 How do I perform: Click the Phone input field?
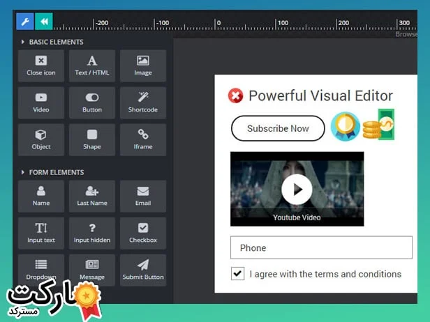tap(329, 248)
